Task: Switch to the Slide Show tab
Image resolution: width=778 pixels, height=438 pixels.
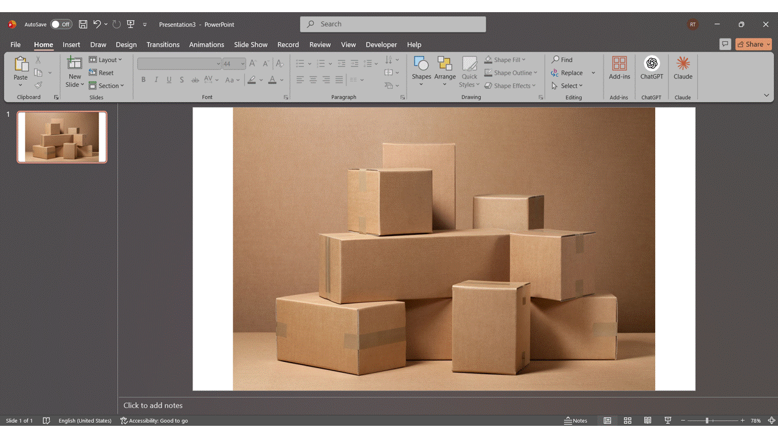Action: pos(250,44)
